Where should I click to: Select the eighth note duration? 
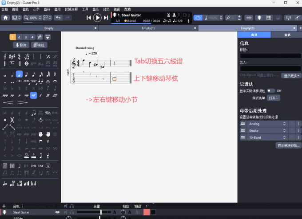[x=26, y=74]
